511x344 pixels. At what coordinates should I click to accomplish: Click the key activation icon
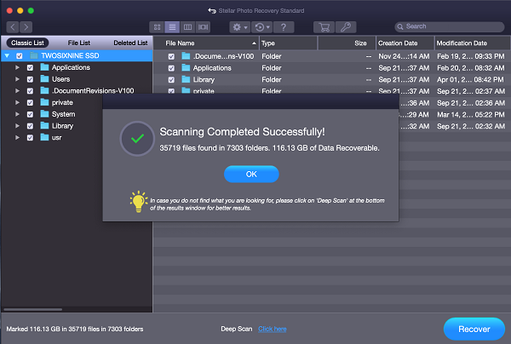pyautogui.click(x=346, y=27)
